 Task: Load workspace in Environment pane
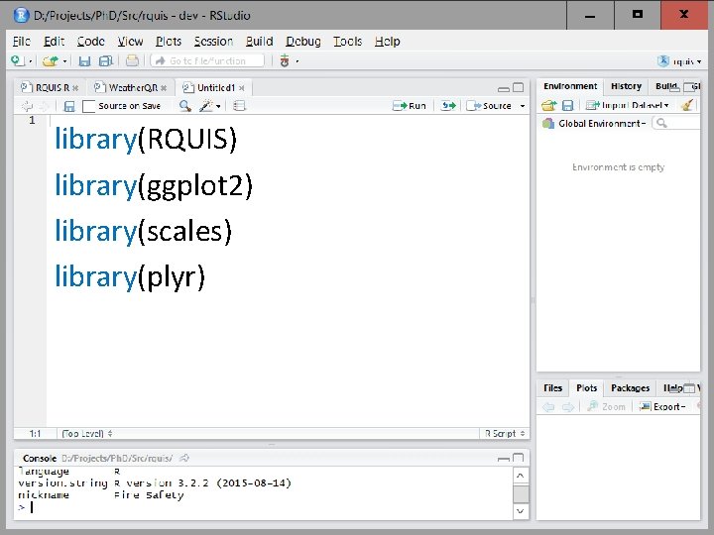[x=548, y=106]
